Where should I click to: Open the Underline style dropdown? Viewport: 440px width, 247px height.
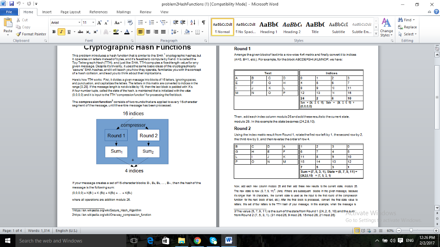(75, 32)
